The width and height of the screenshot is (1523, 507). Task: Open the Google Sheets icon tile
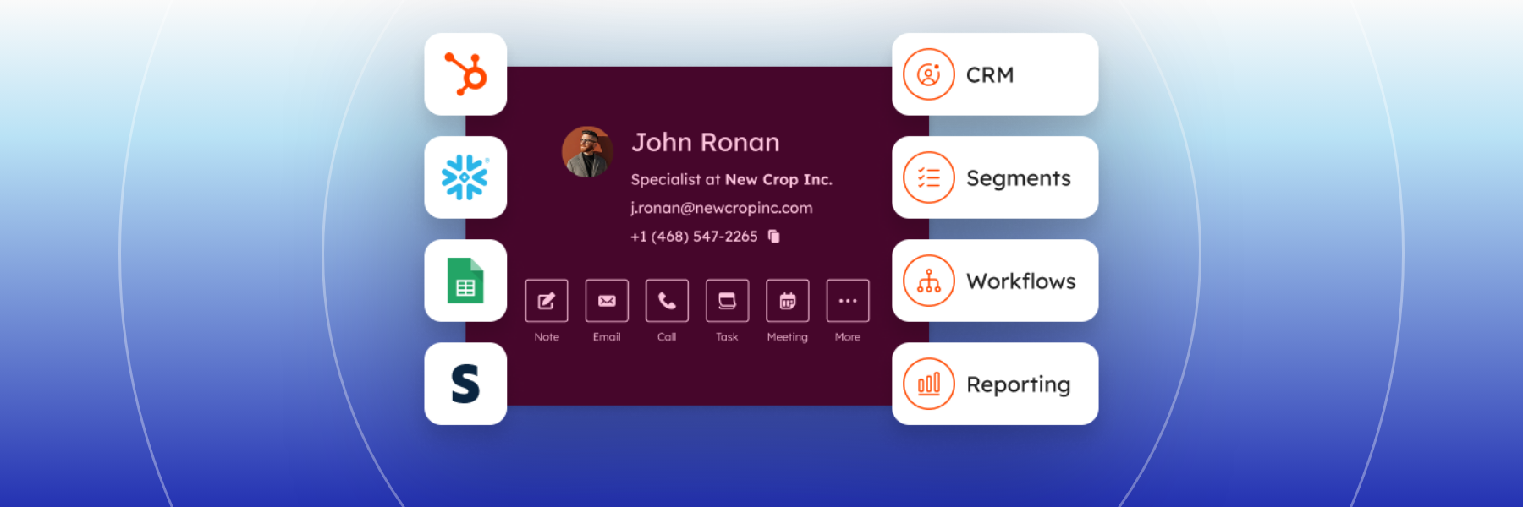pos(465,281)
